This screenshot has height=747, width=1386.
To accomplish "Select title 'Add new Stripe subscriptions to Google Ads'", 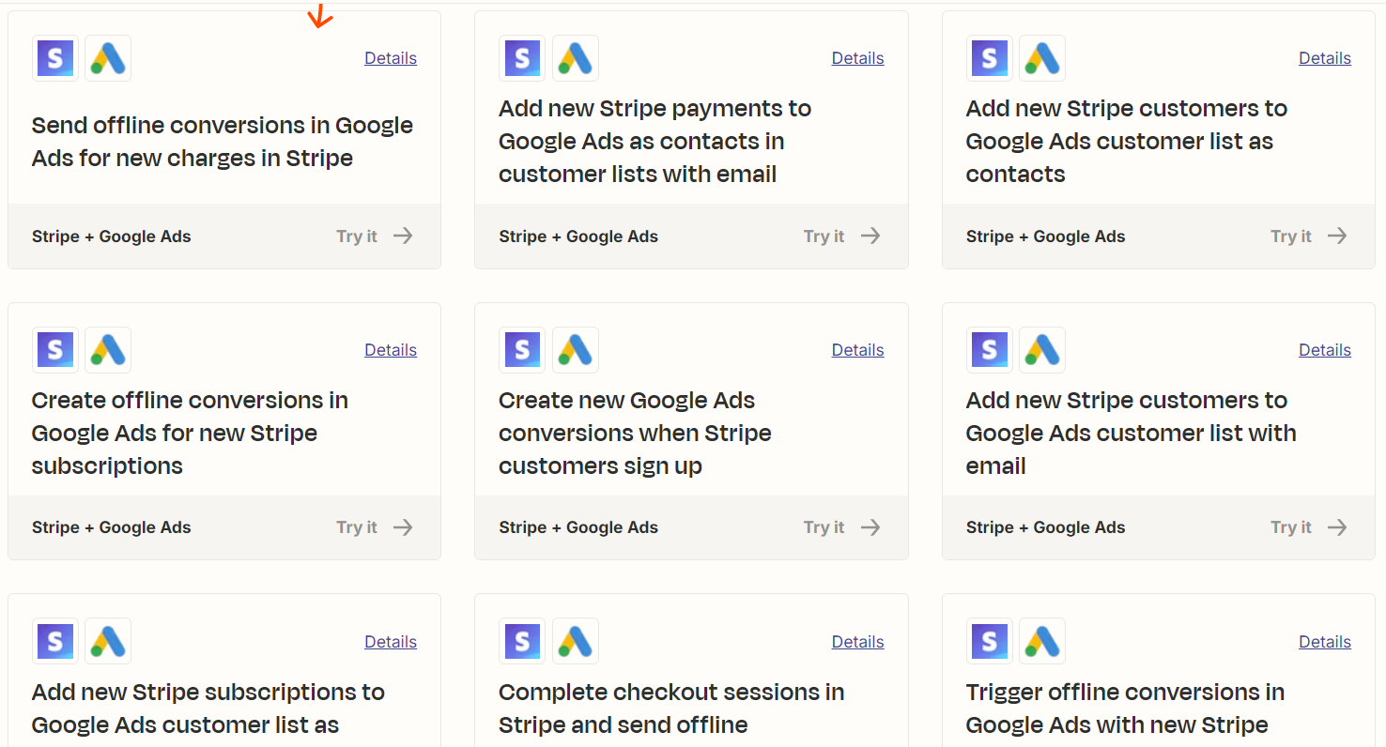I will click(x=208, y=709).
